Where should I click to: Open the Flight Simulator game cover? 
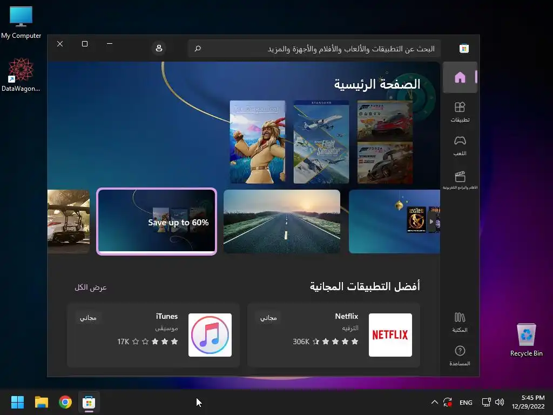point(321,142)
